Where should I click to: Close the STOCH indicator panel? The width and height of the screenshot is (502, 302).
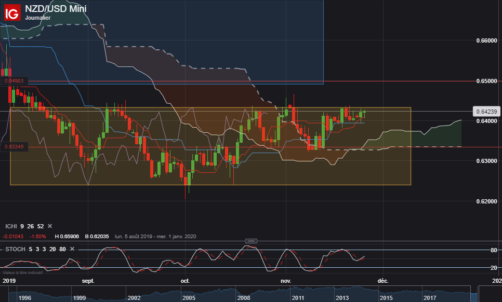pyautogui.click(x=72, y=249)
